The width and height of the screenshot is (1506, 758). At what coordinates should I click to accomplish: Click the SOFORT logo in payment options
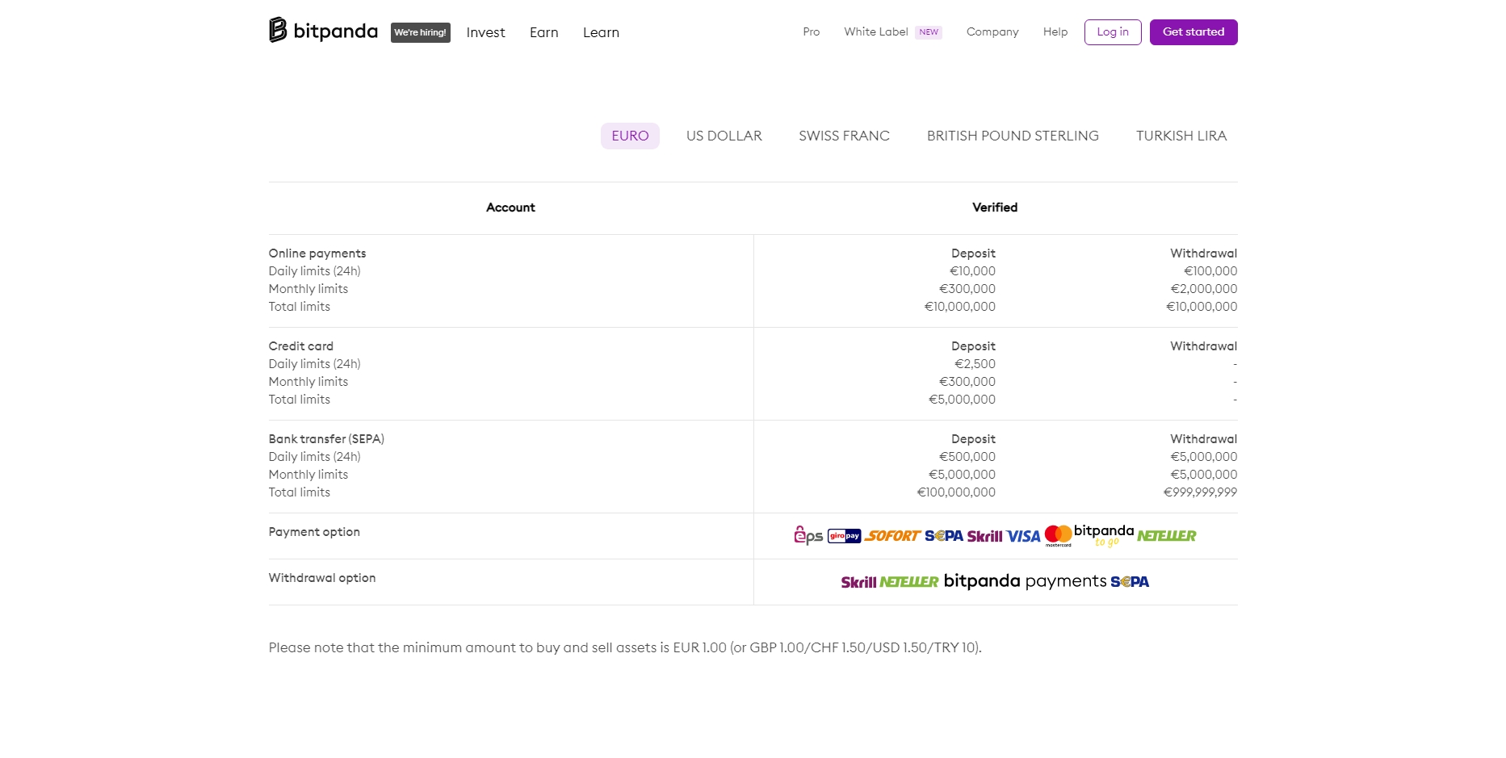pyautogui.click(x=893, y=536)
